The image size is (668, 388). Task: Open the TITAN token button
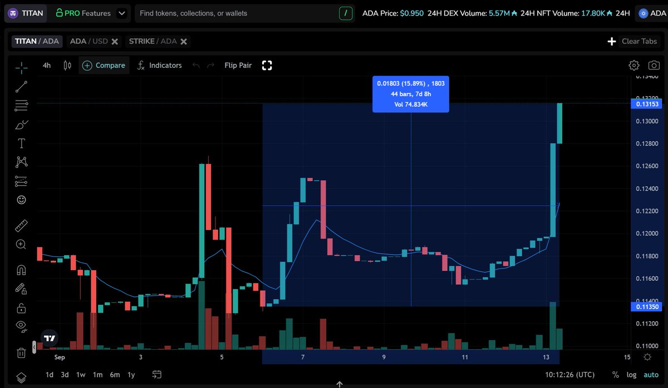coord(26,13)
